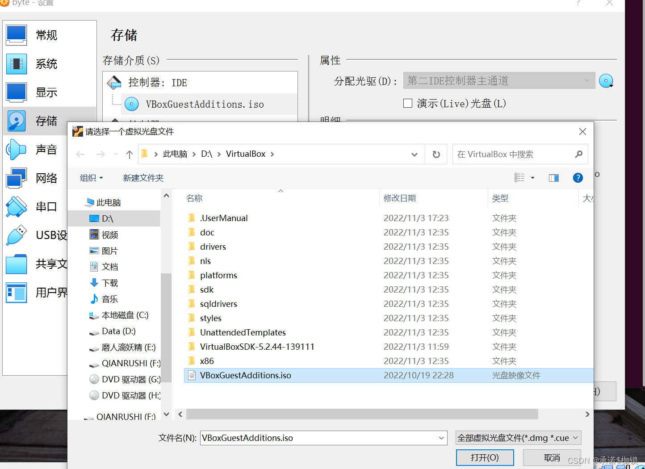
Task: Refresh the VirtualBox folder listing
Action: [436, 155]
